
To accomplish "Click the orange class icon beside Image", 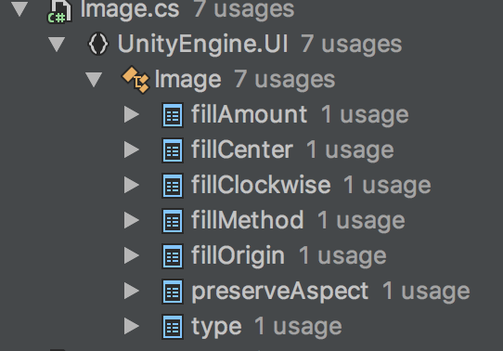I will 136,79.
